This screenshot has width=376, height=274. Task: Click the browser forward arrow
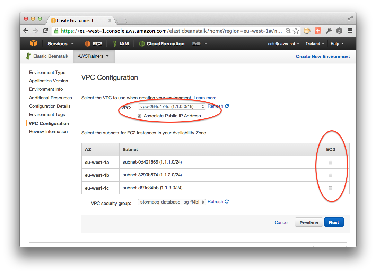tap(35, 31)
